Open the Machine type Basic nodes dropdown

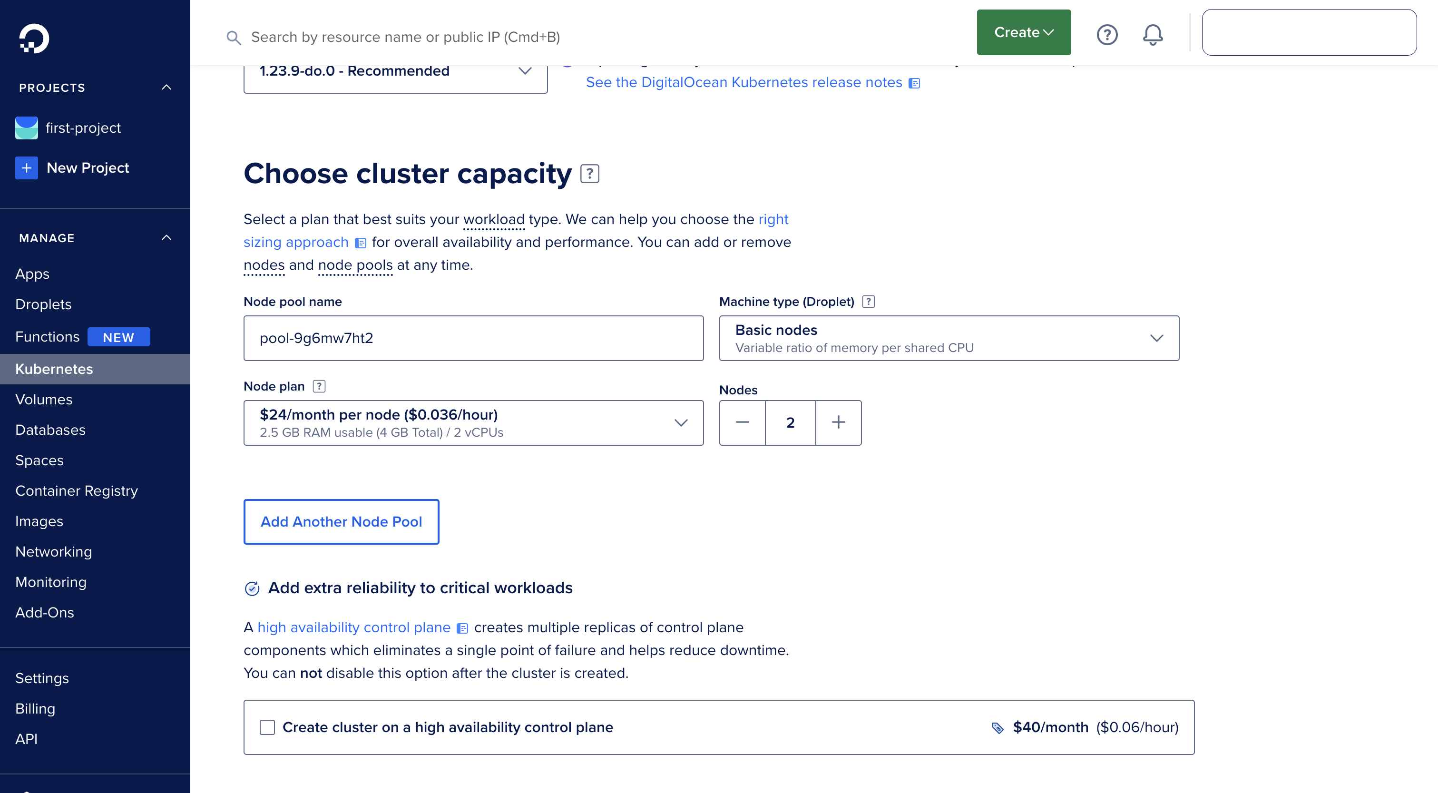[949, 338]
